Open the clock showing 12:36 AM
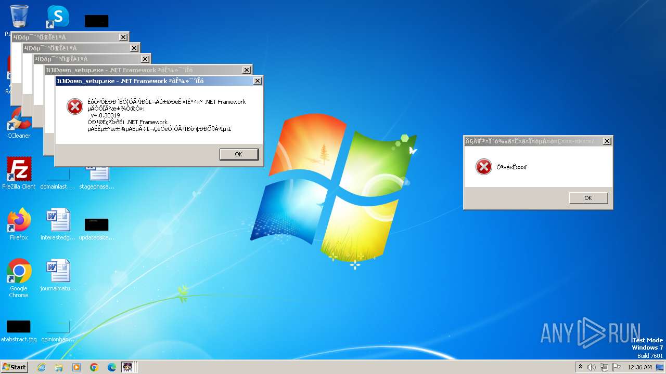The width and height of the screenshot is (666, 374). (x=639, y=367)
